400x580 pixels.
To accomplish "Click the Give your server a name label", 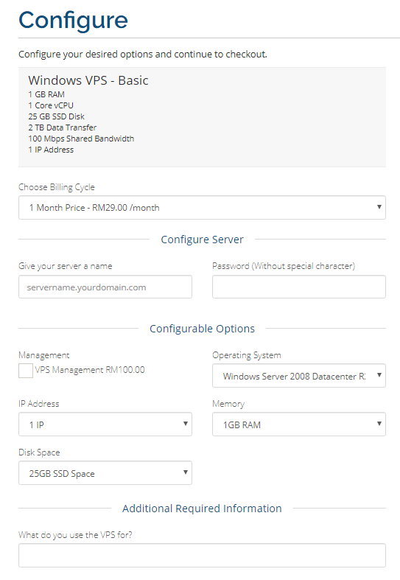I will (x=65, y=266).
